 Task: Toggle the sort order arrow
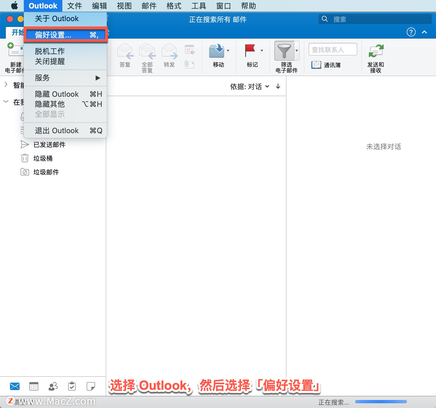278,86
